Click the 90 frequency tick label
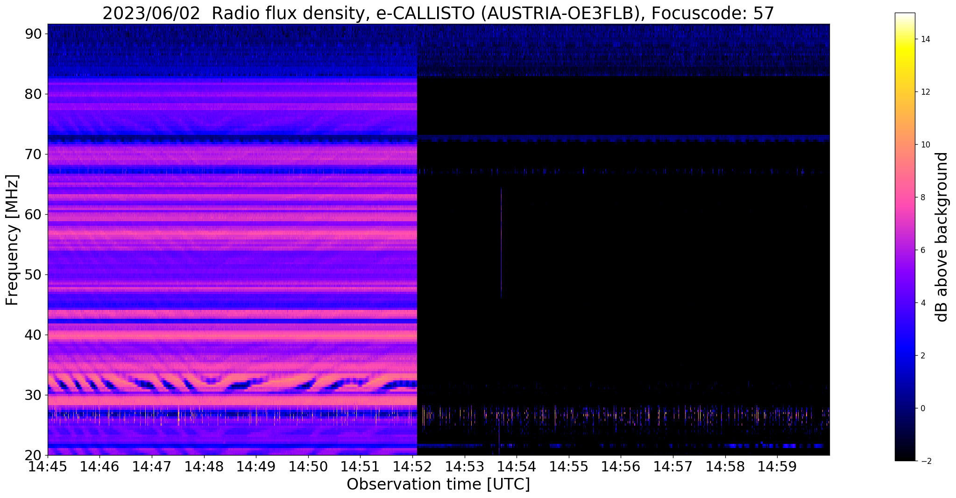Image resolution: width=956 pixels, height=498 pixels. coord(34,34)
